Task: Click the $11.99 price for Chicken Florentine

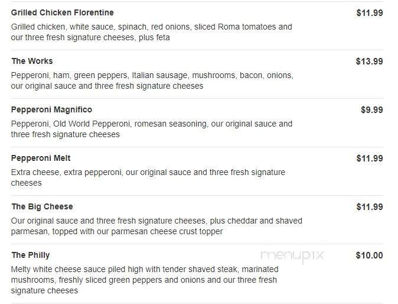Action: pos(369,12)
